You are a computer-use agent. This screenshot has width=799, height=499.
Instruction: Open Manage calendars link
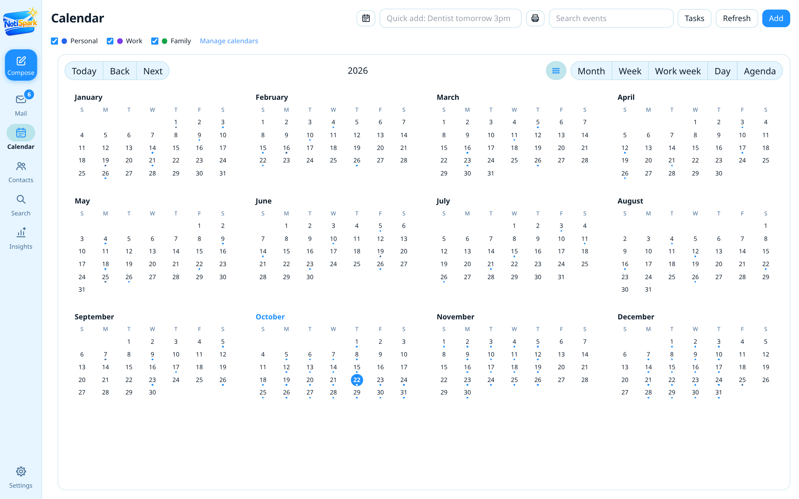[229, 41]
